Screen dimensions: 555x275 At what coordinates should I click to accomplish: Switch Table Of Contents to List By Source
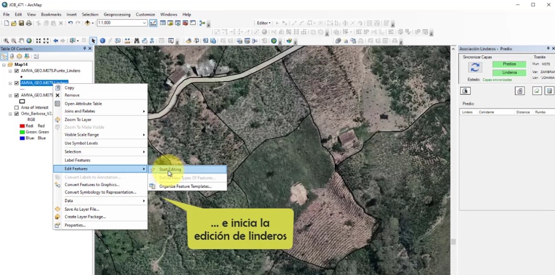12,57
